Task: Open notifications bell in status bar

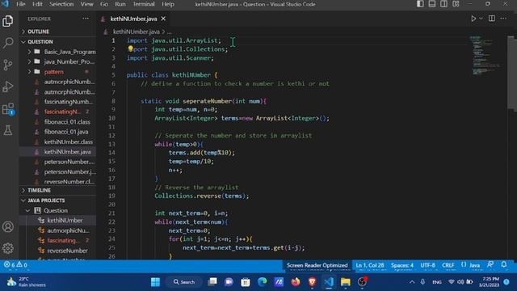Action: (504, 264)
